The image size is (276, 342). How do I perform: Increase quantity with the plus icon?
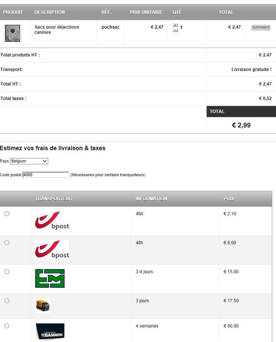(x=175, y=26)
